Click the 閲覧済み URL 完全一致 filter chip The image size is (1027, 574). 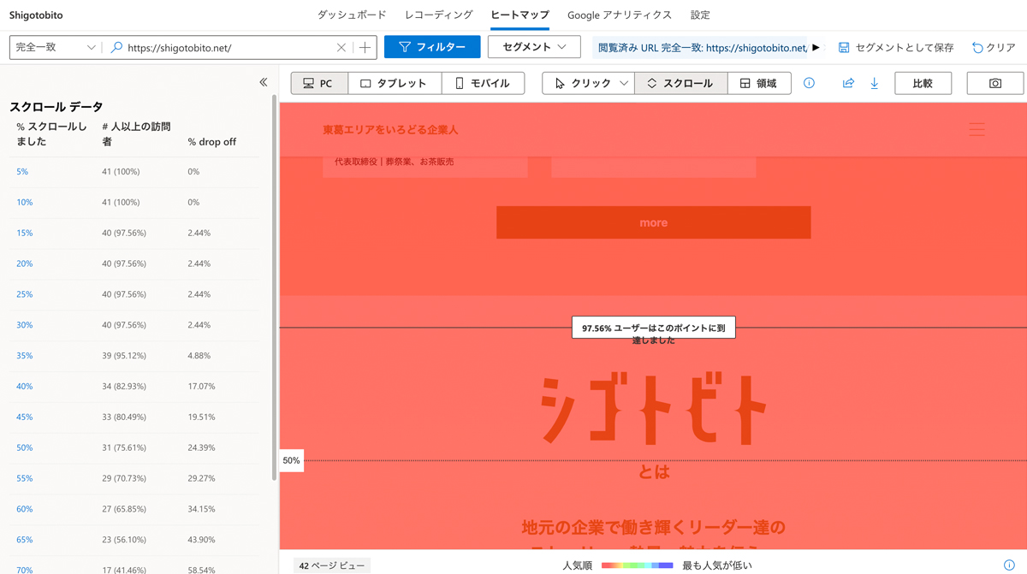(702, 48)
